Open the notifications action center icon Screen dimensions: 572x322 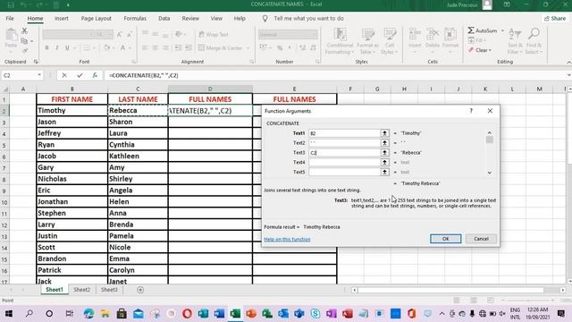click(561, 313)
